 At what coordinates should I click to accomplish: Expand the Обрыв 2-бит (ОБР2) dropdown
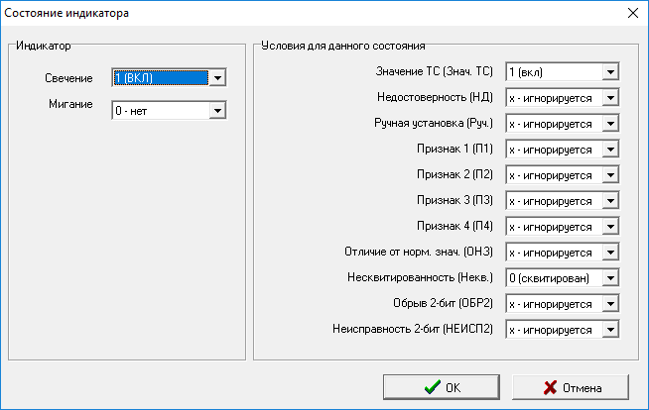[x=611, y=304]
